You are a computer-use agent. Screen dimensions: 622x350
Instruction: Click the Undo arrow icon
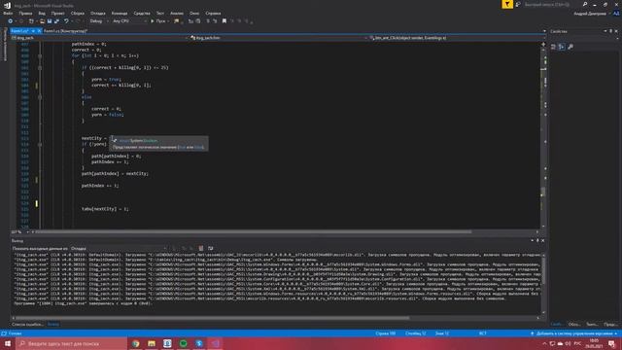coord(66,21)
